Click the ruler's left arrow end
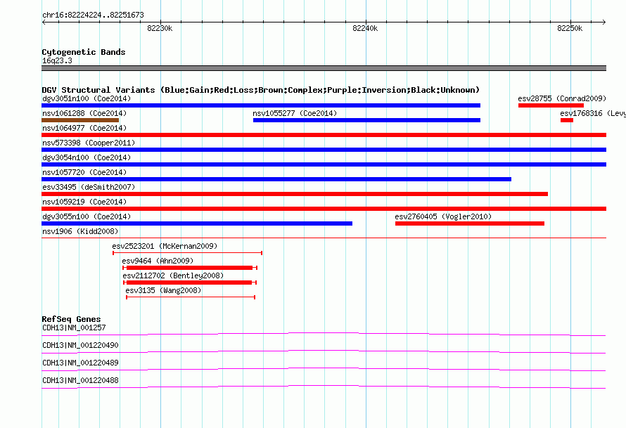The height and width of the screenshot is (428, 626). (44, 22)
